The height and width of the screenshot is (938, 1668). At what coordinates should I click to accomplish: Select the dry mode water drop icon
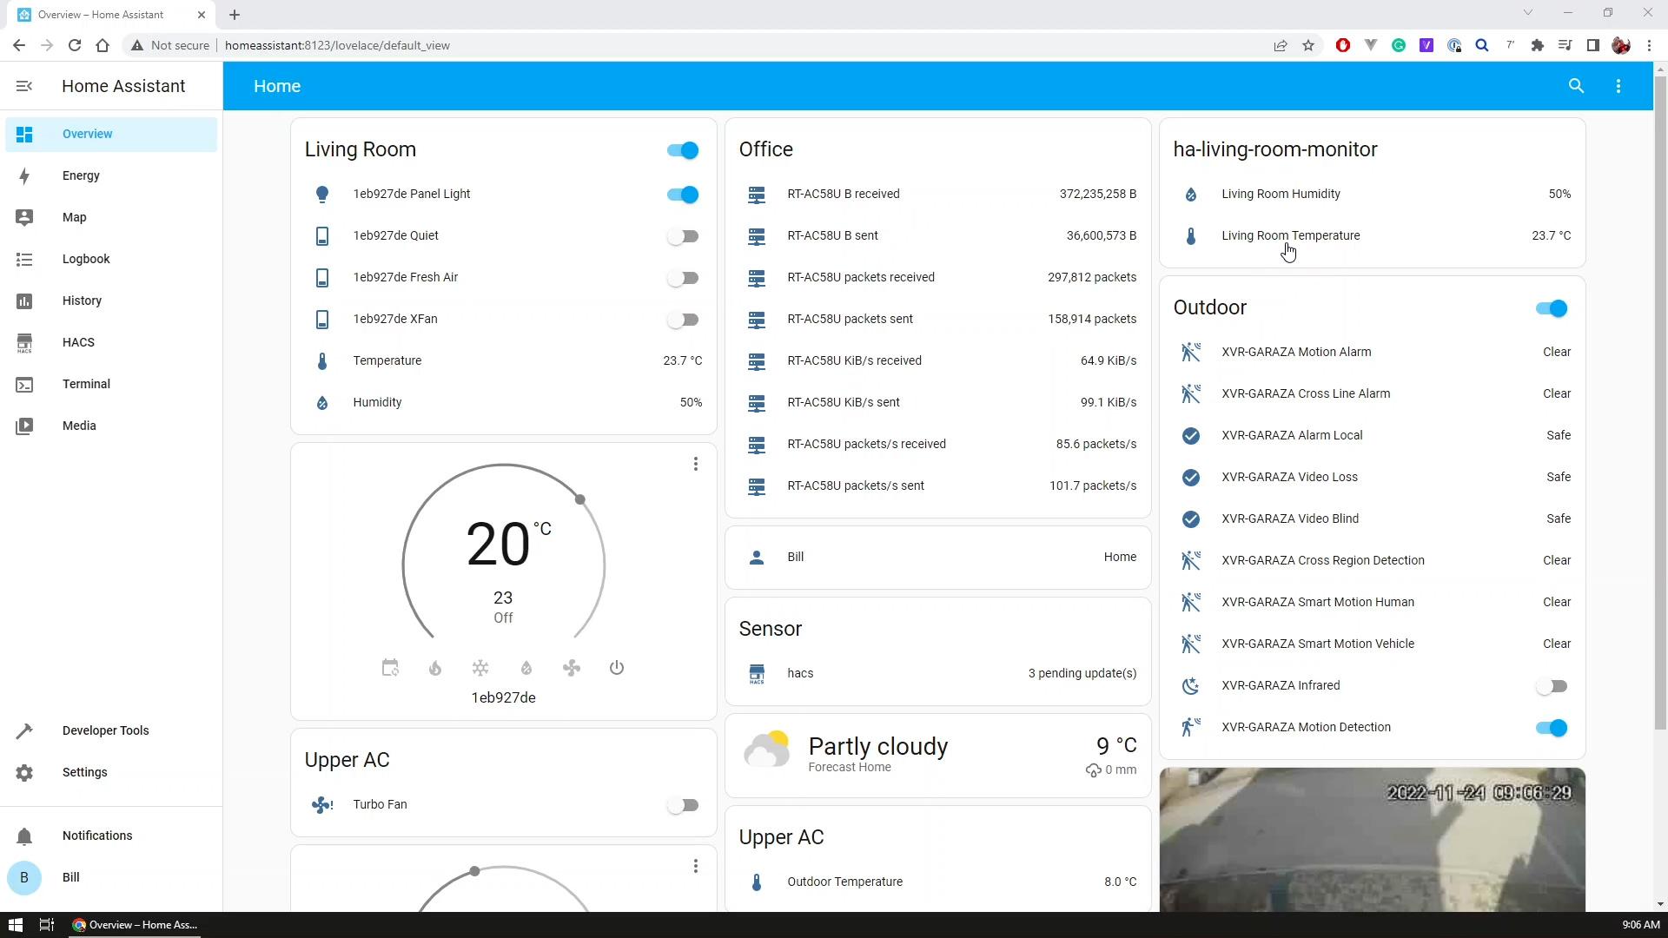pos(526,668)
